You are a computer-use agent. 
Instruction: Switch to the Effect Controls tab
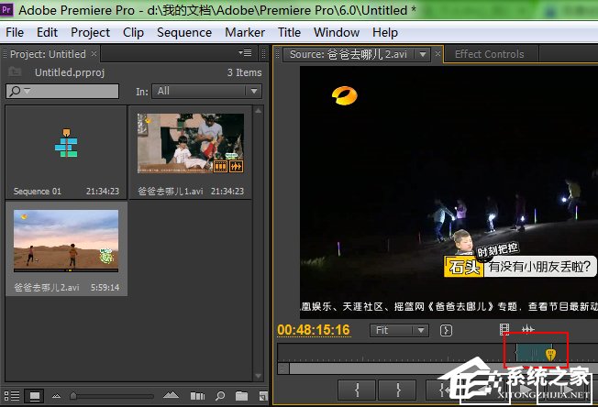click(x=489, y=54)
